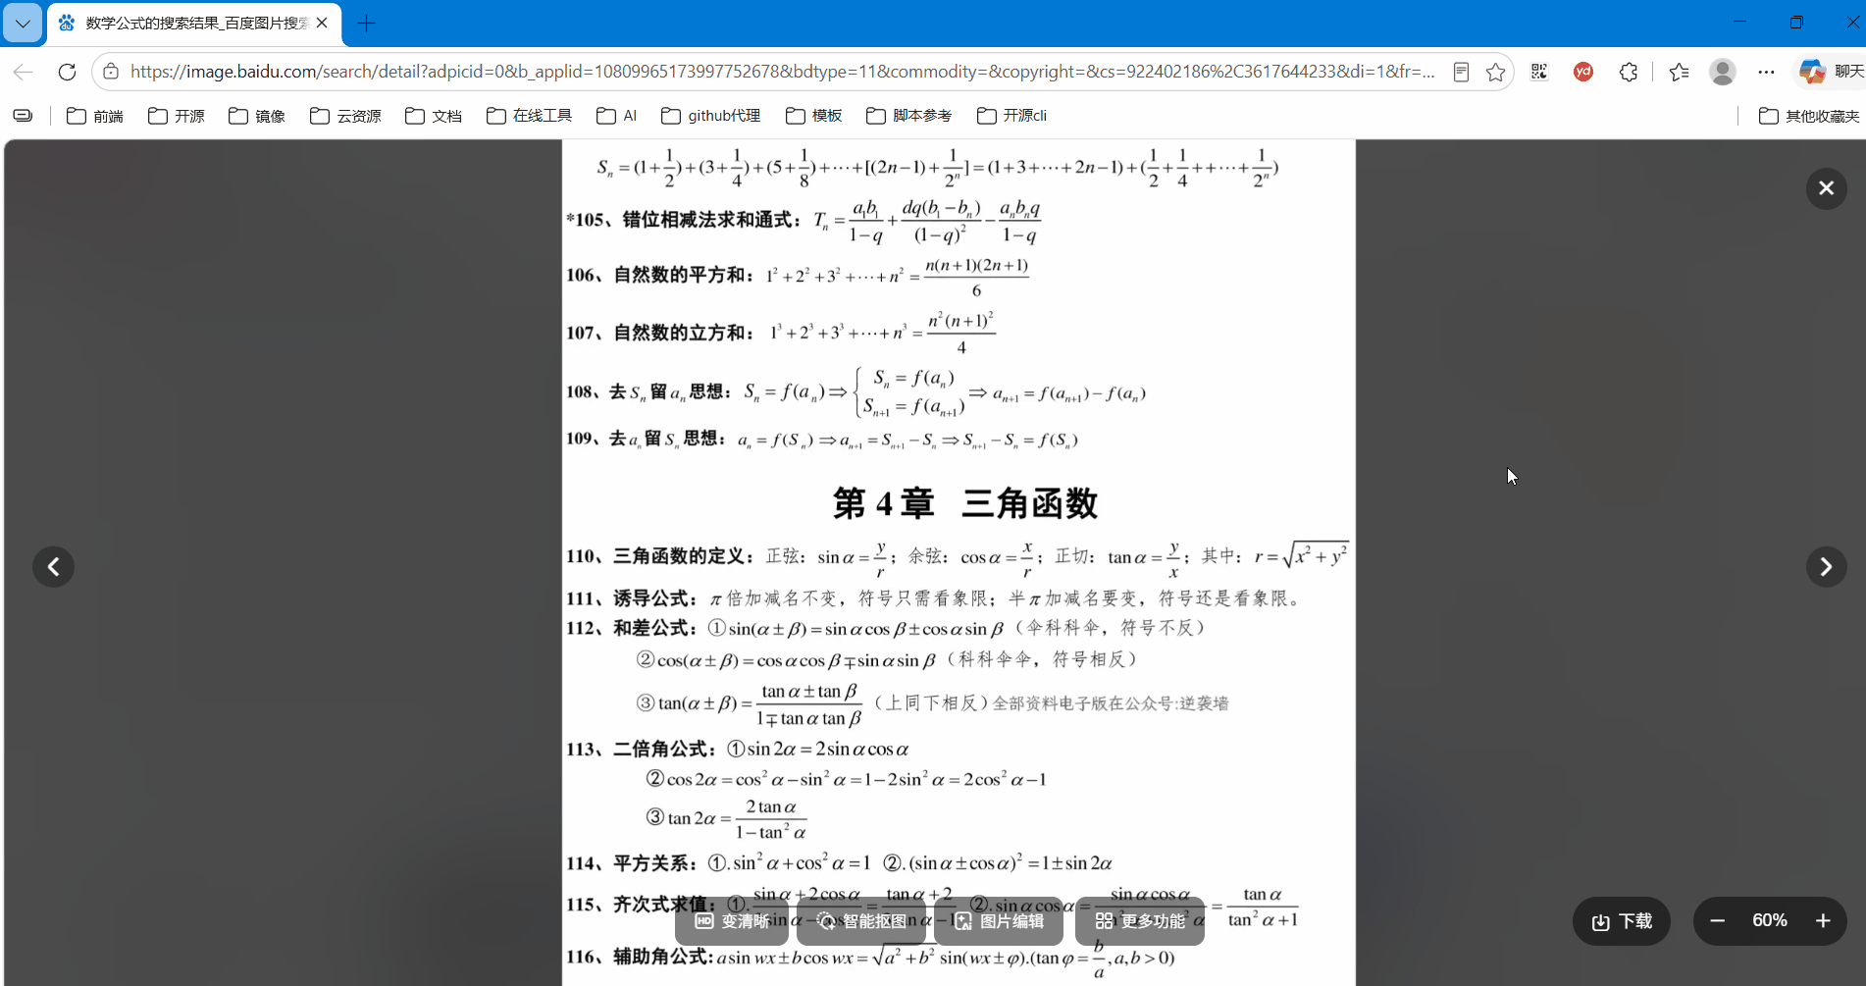Image resolution: width=1866 pixels, height=986 pixels.
Task: Open browser settings and more menu
Action: pyautogui.click(x=1766, y=72)
